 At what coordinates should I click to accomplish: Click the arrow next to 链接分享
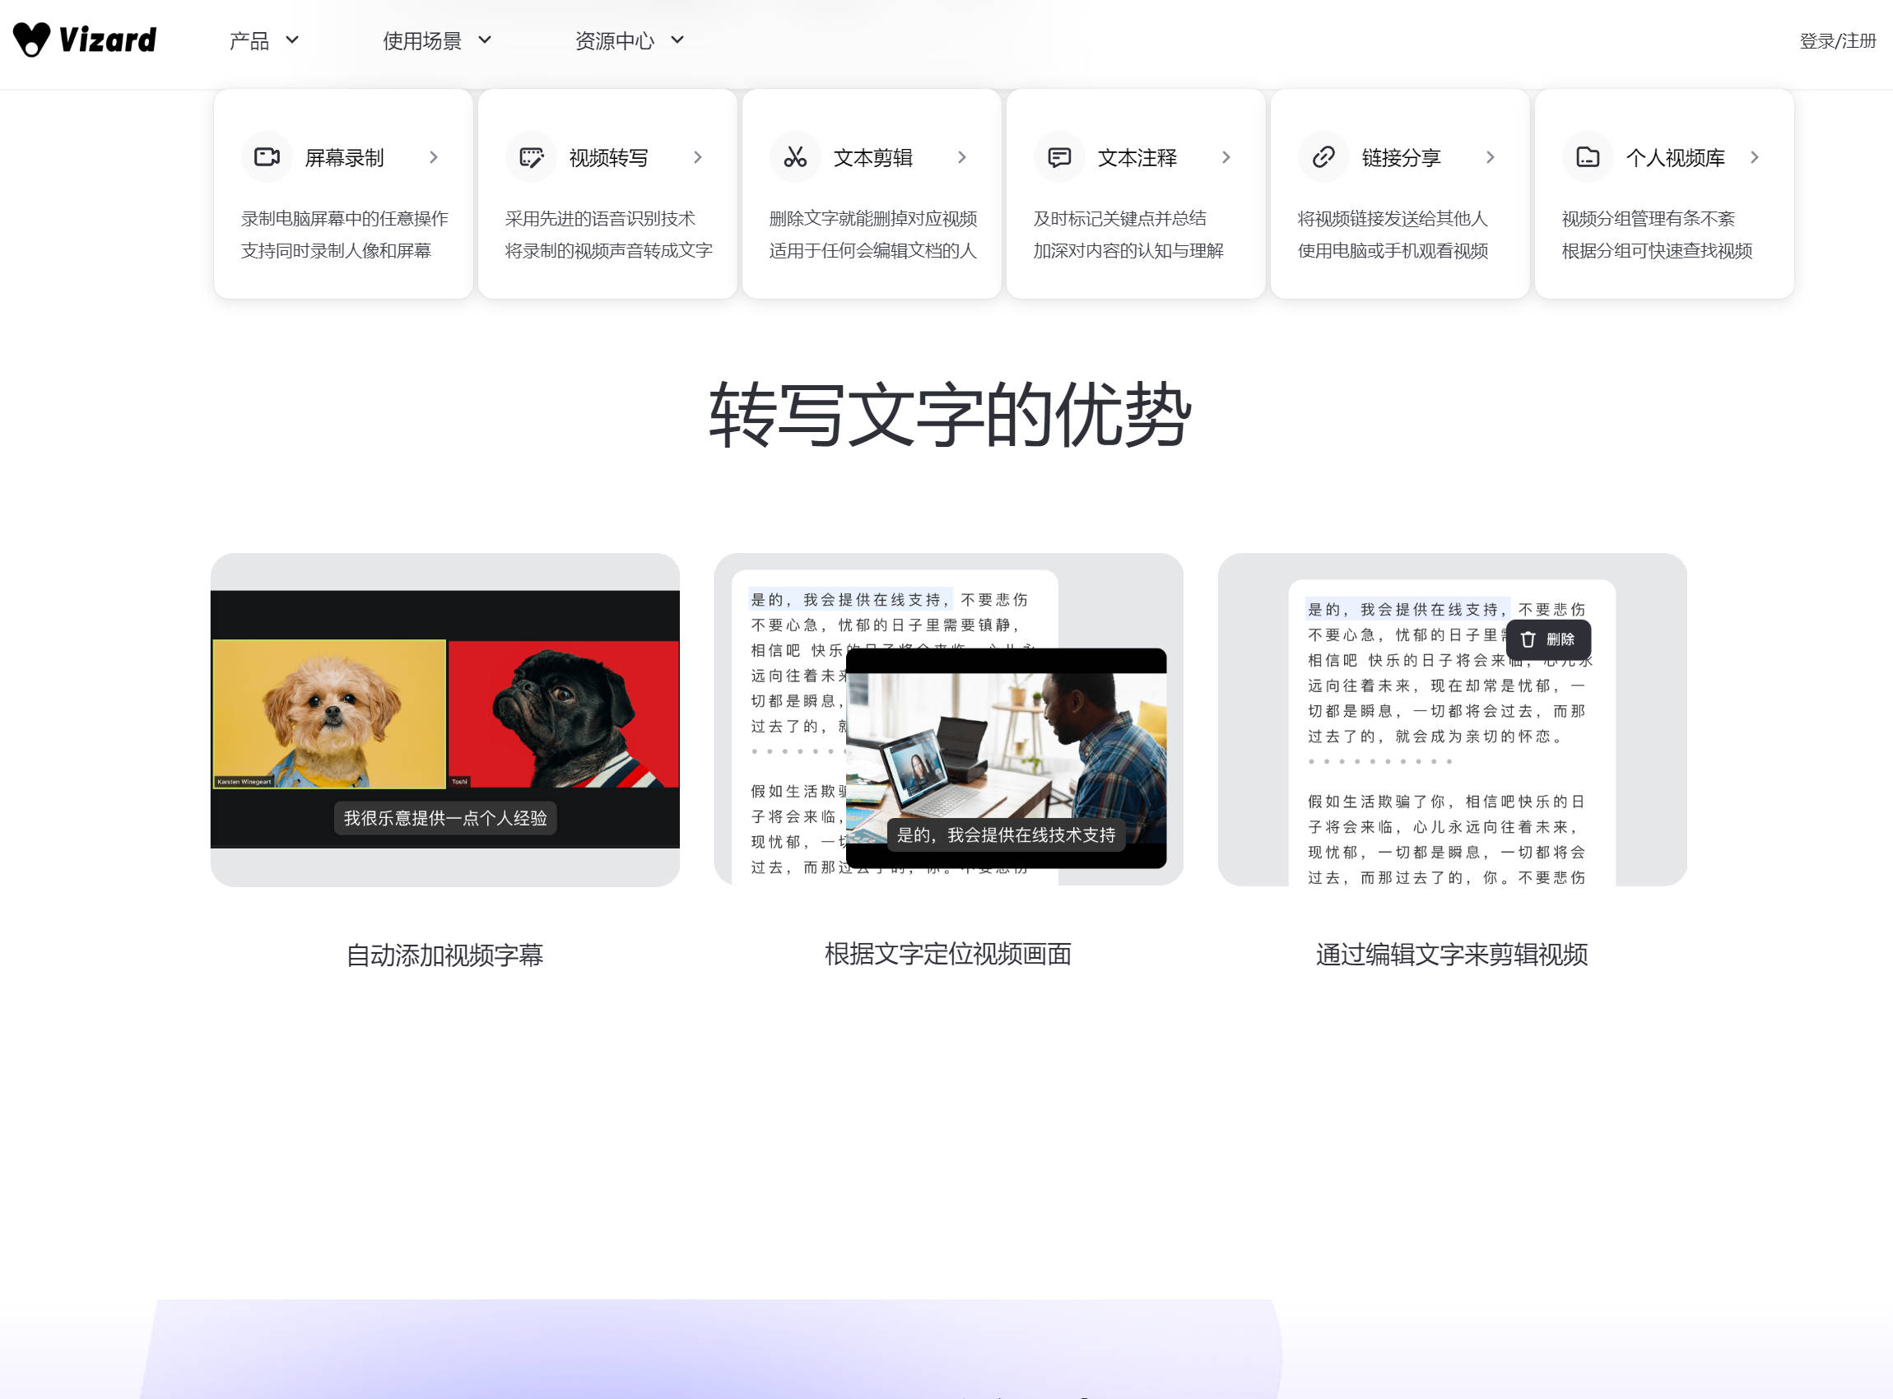click(1491, 157)
